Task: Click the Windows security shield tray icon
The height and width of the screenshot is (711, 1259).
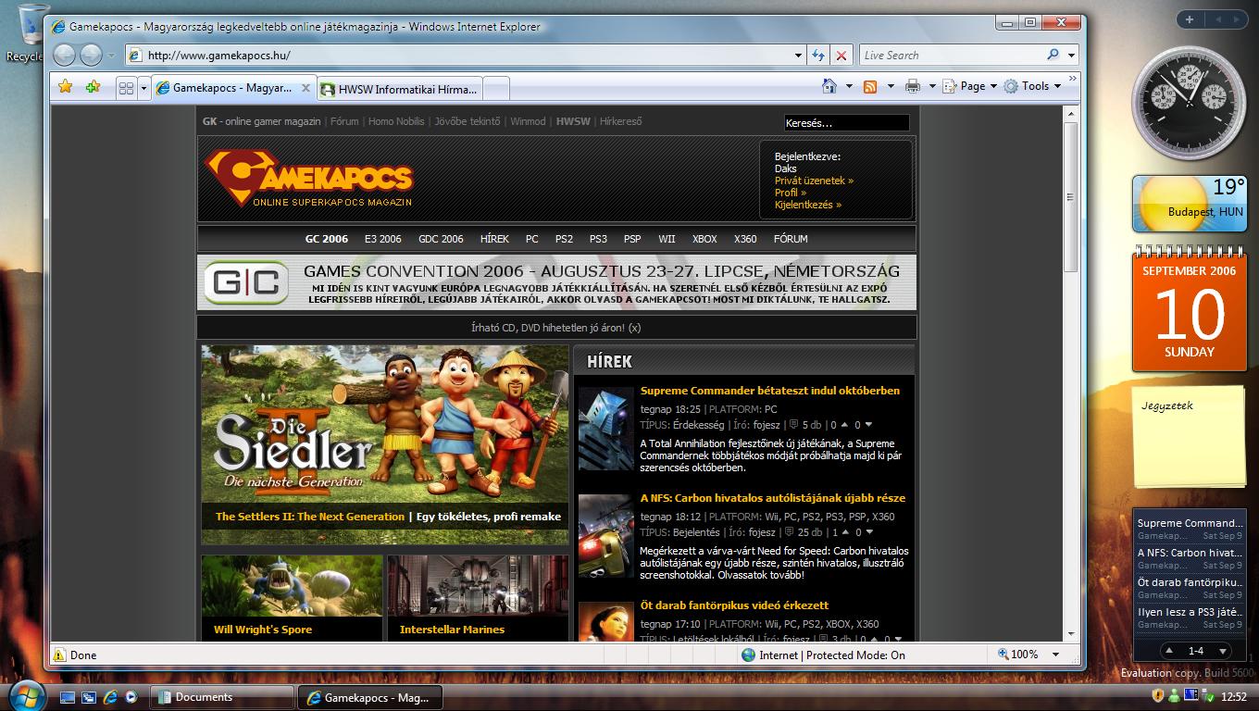Action: (1157, 696)
